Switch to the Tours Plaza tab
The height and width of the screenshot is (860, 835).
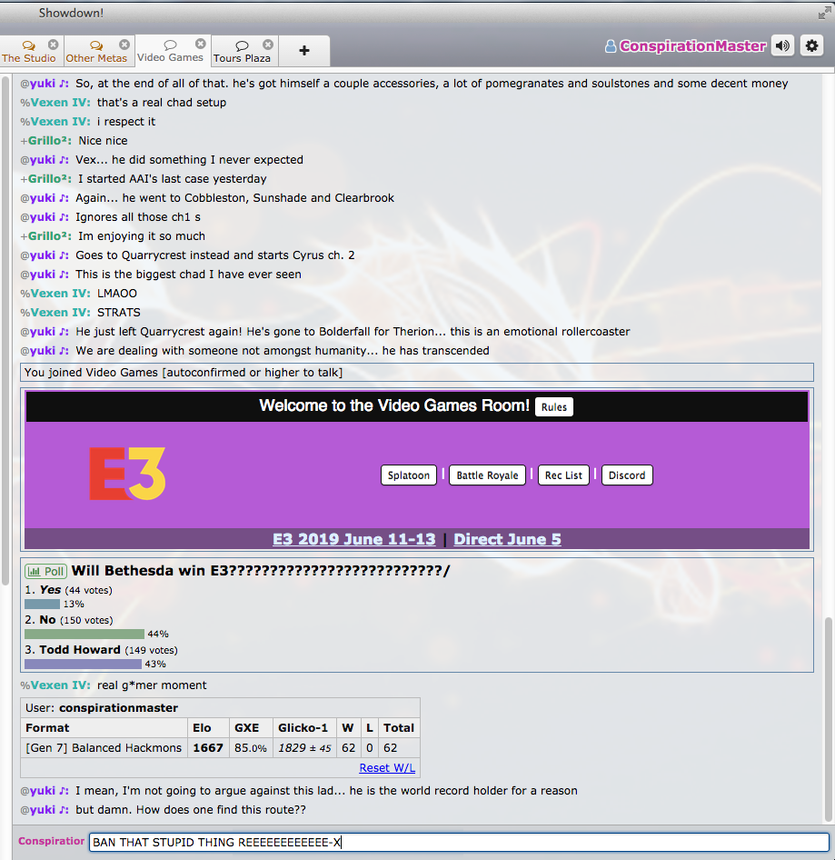pyautogui.click(x=242, y=51)
